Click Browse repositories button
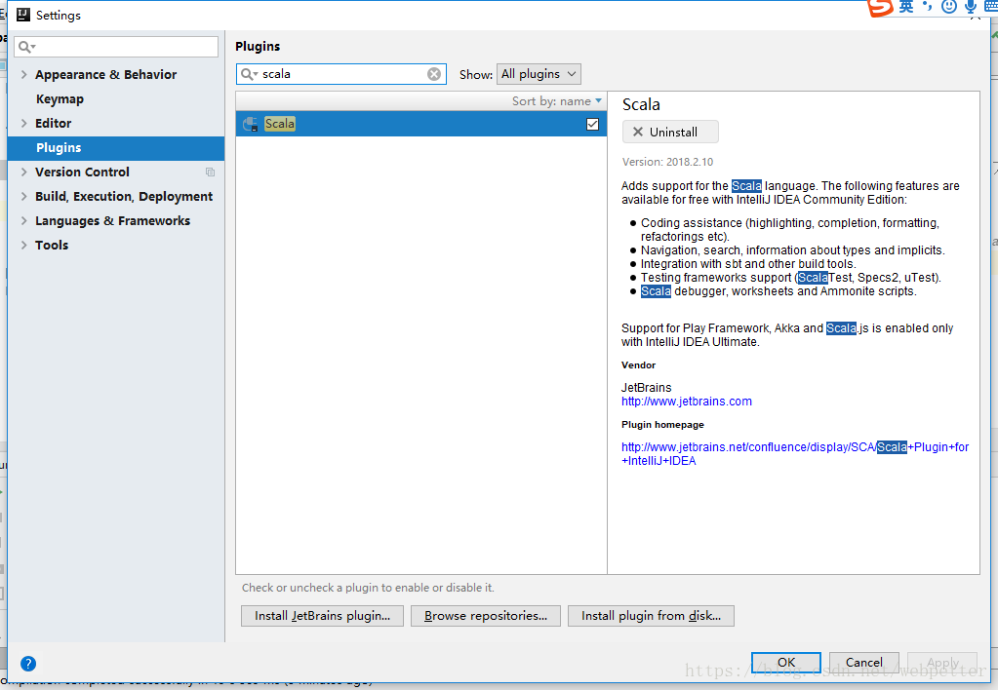998x690 pixels. tap(486, 616)
